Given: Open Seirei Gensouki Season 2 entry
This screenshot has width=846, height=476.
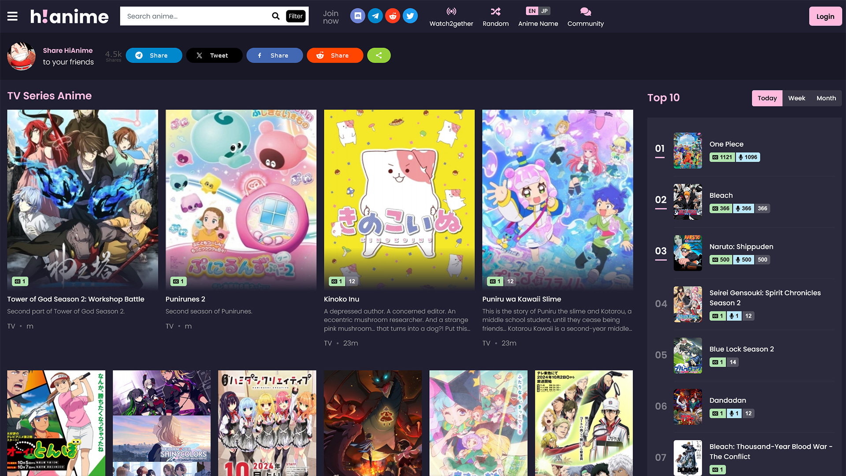Looking at the screenshot, I should click(765, 298).
